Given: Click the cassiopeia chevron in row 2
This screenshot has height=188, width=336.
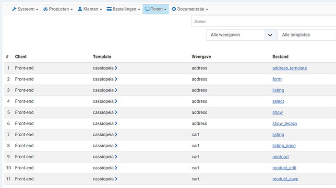Looking at the screenshot, I should 116,79.
